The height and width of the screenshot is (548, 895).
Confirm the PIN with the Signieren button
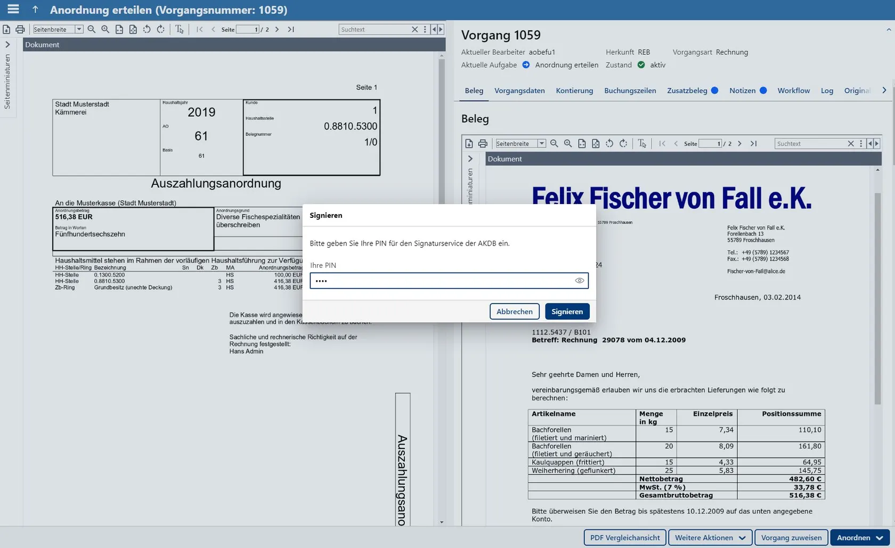point(567,312)
